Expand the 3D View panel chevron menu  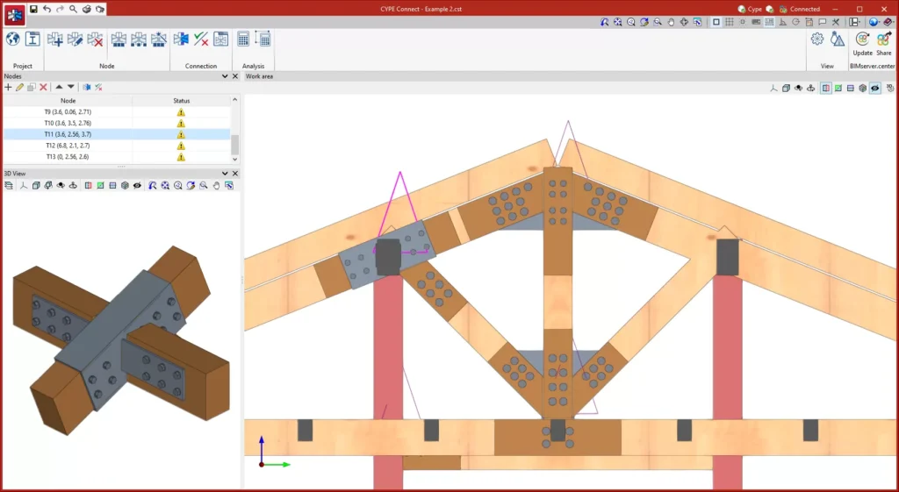225,174
